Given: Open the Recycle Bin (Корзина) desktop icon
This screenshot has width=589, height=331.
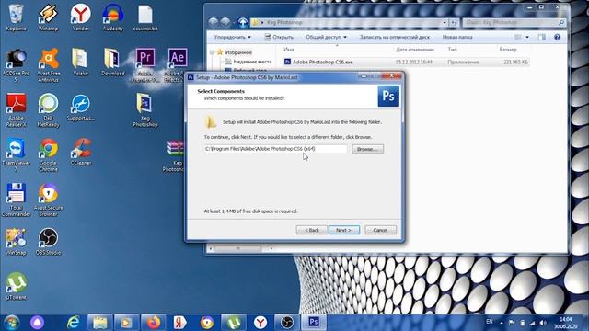Looking at the screenshot, I should 17,17.
